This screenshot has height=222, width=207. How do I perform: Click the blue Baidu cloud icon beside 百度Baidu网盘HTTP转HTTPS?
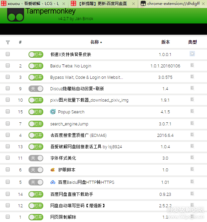(53, 182)
